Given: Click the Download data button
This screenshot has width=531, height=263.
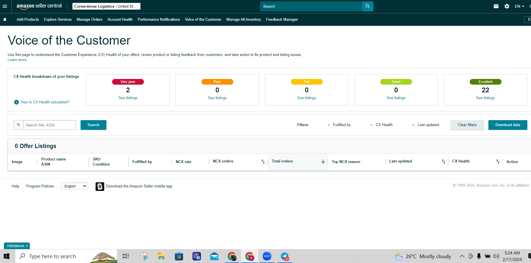Looking at the screenshot, I should pyautogui.click(x=508, y=125).
